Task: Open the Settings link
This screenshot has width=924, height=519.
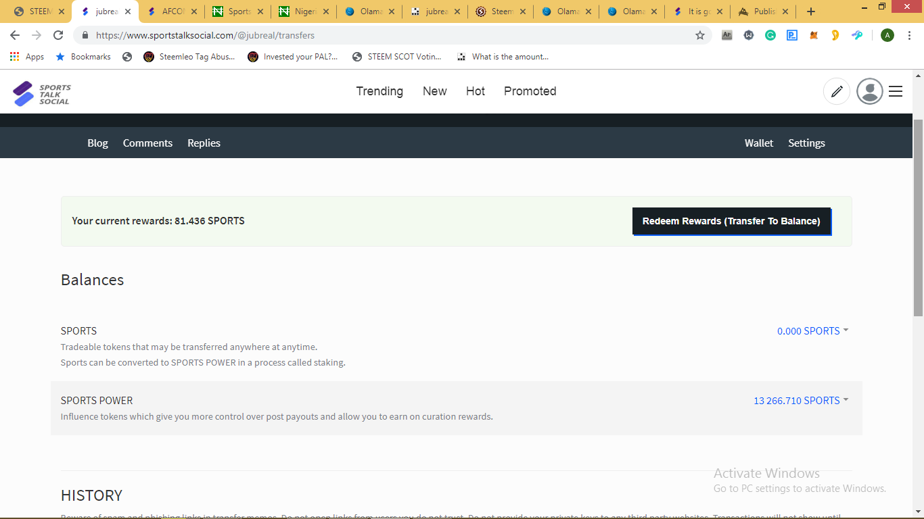Action: [x=806, y=143]
